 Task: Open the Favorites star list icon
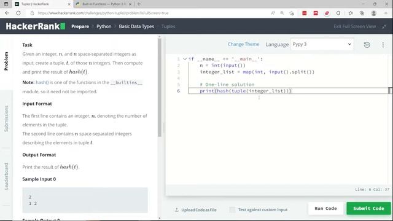[x=351, y=13]
